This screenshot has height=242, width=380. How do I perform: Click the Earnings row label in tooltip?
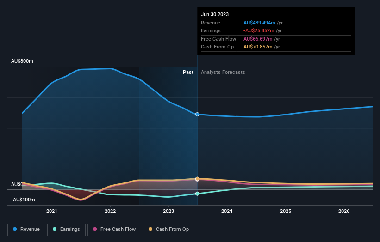coord(211,30)
